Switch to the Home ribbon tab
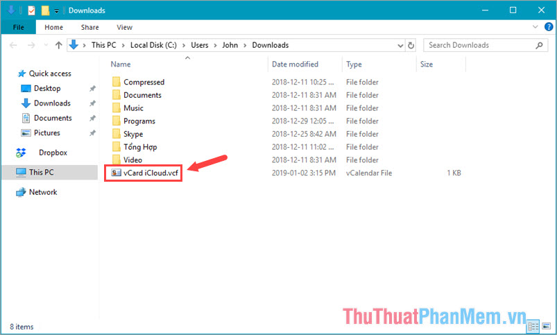 pos(53,27)
